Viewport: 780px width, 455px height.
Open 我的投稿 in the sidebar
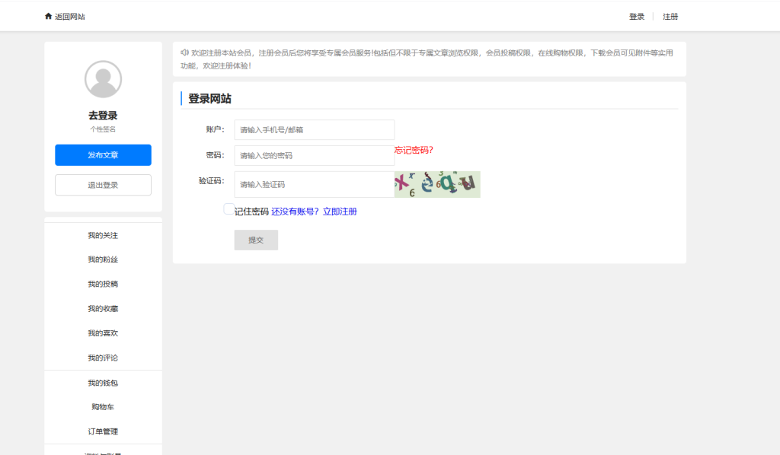tap(103, 284)
